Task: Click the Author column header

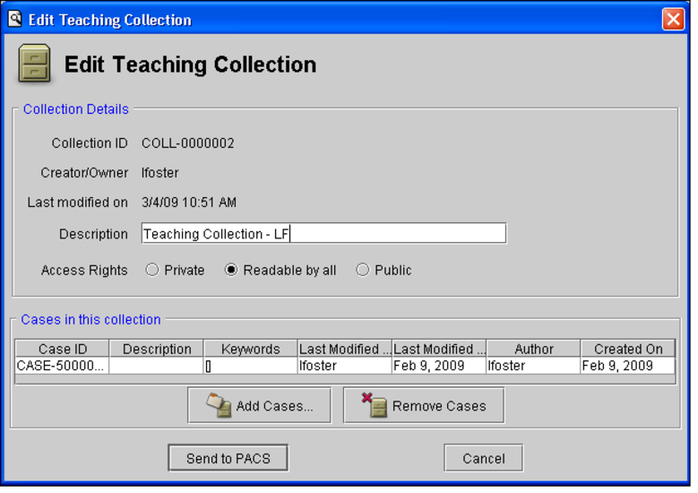Action: (x=533, y=350)
